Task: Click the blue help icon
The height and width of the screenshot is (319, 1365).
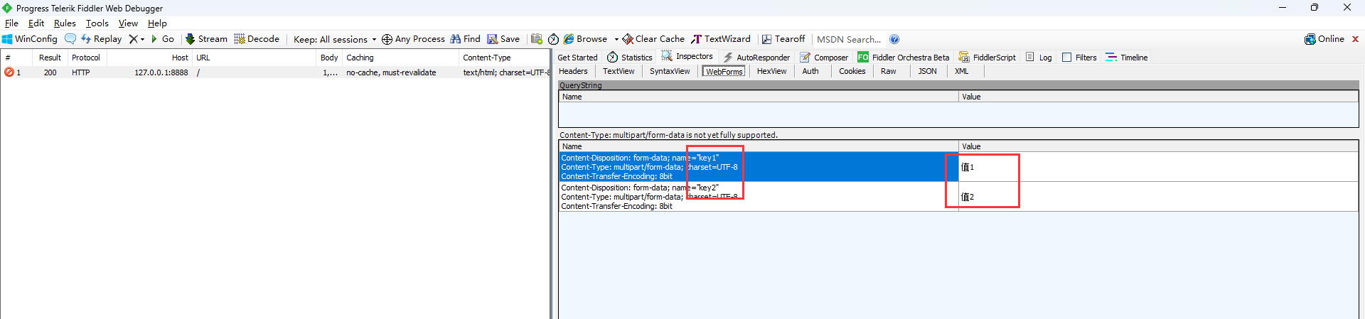Action: [x=894, y=39]
